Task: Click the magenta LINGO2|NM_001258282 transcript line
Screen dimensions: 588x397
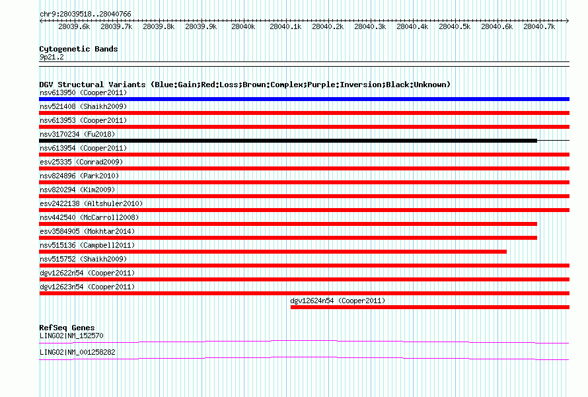Action: (304, 359)
